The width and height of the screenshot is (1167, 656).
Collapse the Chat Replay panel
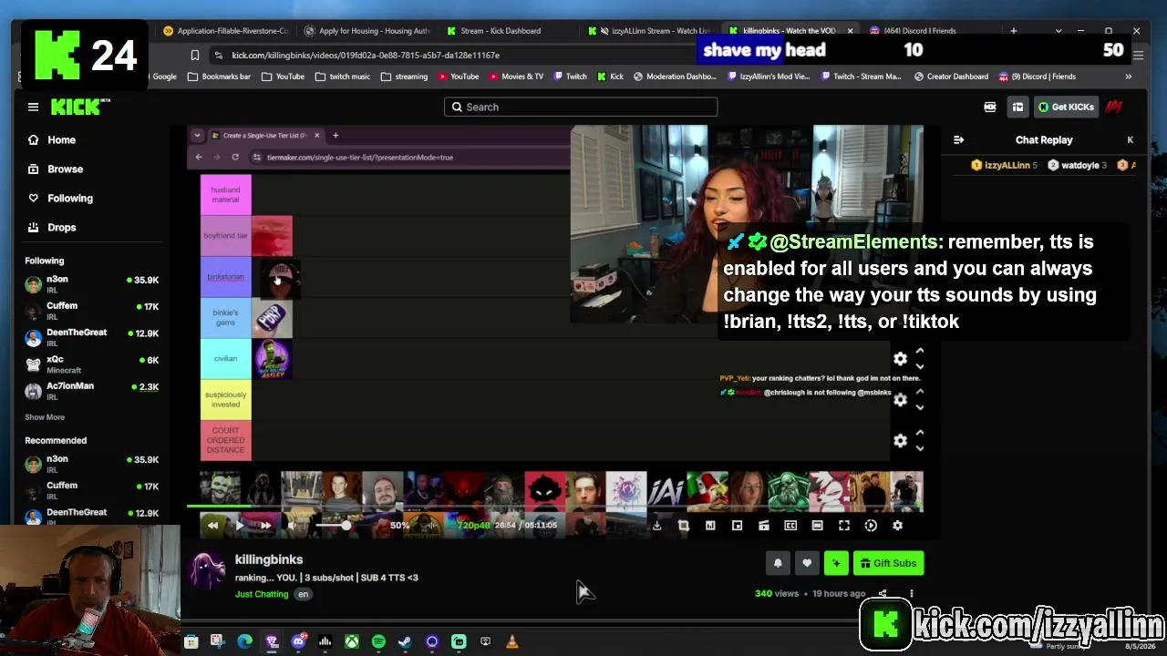point(958,139)
